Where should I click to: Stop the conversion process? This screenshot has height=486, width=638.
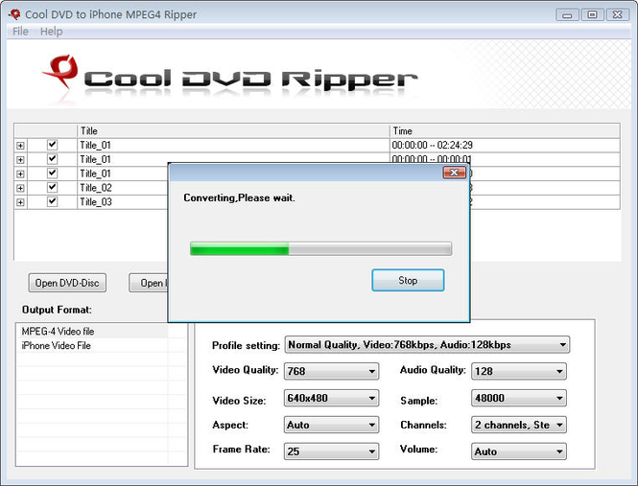coord(408,280)
